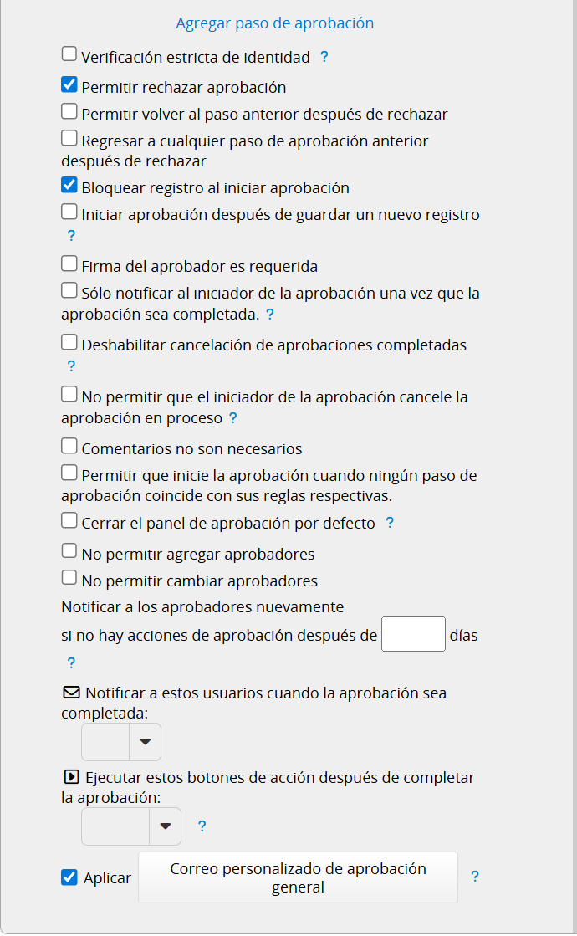Uncheck Permitir rechazar aprobación
Viewport: 577px width, 936px height.
(x=69, y=84)
